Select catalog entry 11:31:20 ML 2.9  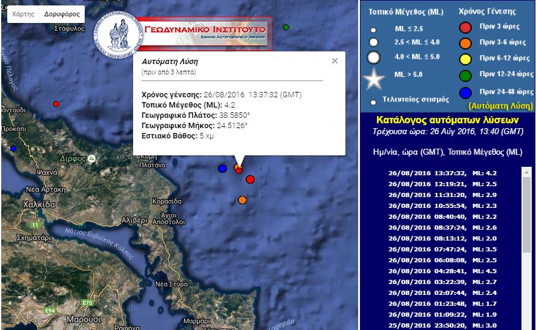pyautogui.click(x=442, y=195)
